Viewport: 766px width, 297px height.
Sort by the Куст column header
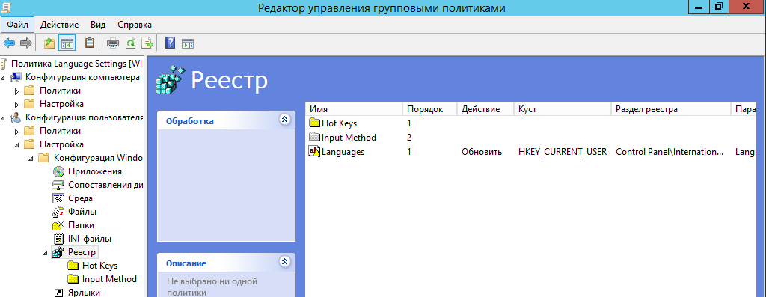pyautogui.click(x=563, y=109)
